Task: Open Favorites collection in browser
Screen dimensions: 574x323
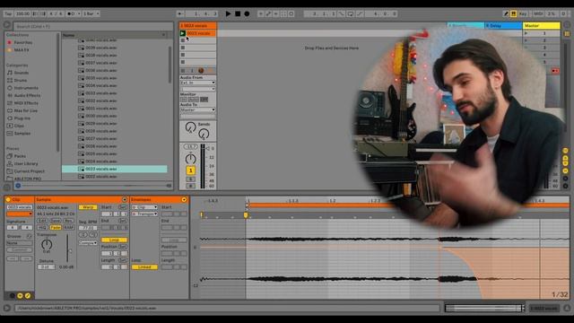Action: (x=23, y=42)
